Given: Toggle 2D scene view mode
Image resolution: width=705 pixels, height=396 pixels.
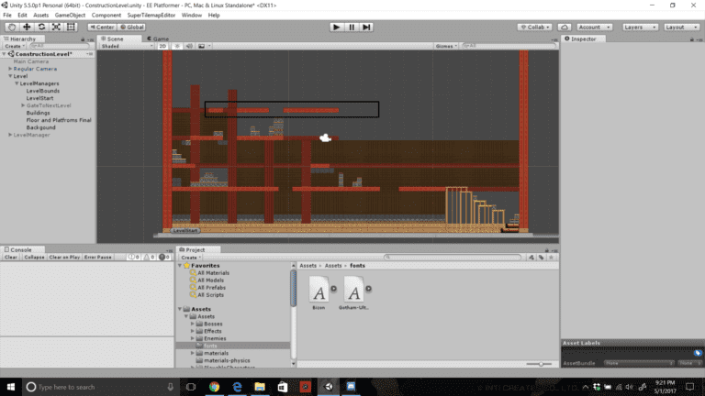Looking at the screenshot, I should click(x=163, y=46).
